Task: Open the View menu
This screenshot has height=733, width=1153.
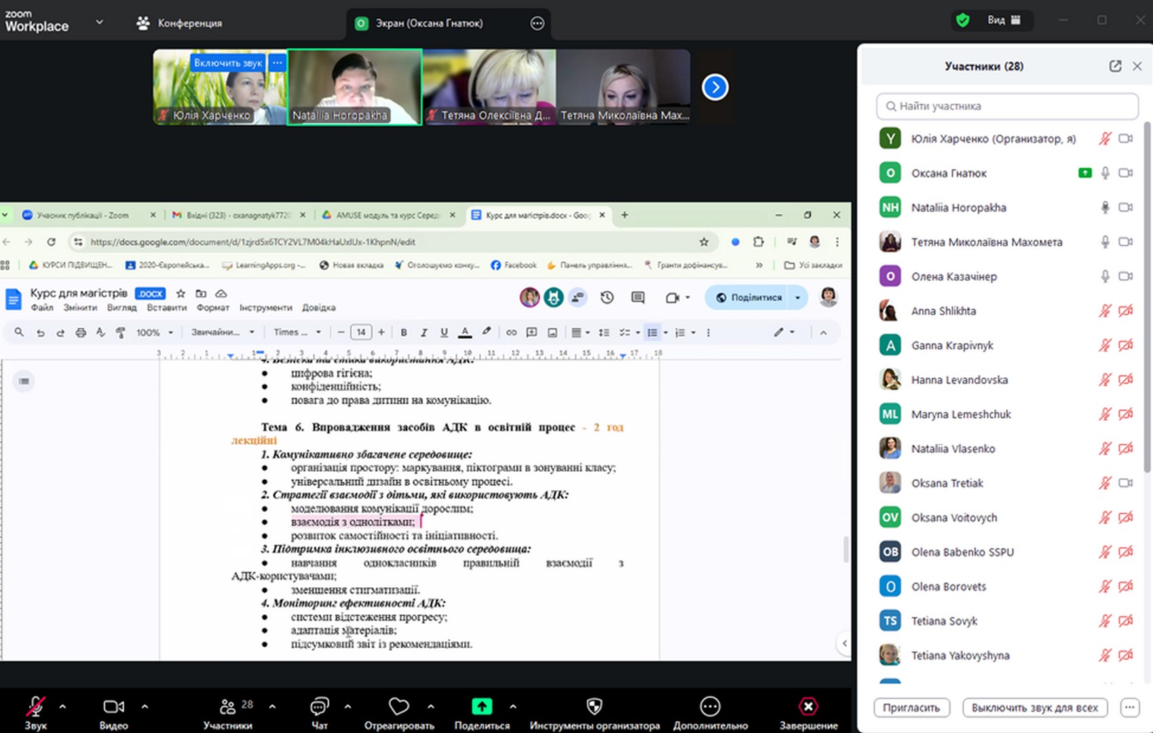Action: (x=1003, y=20)
